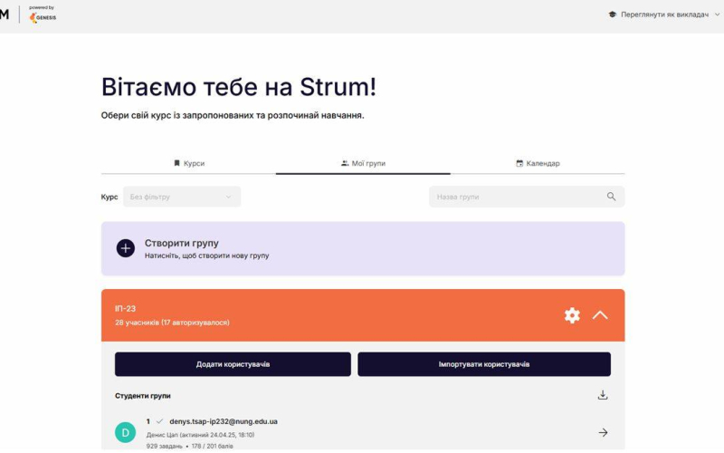The height and width of the screenshot is (453, 724).
Task: Click the Студенти групи heading
Action: (143, 396)
